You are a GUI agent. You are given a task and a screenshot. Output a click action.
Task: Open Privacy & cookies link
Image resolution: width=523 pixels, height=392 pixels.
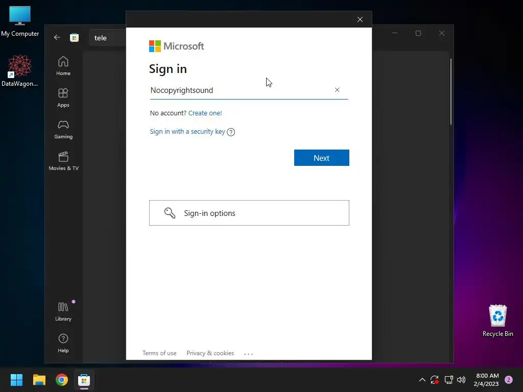click(x=210, y=353)
